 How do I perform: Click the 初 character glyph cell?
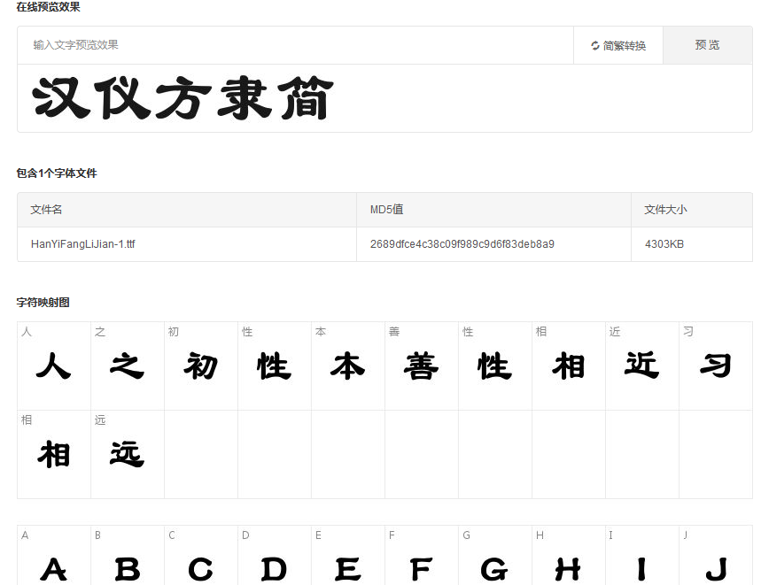tap(201, 366)
